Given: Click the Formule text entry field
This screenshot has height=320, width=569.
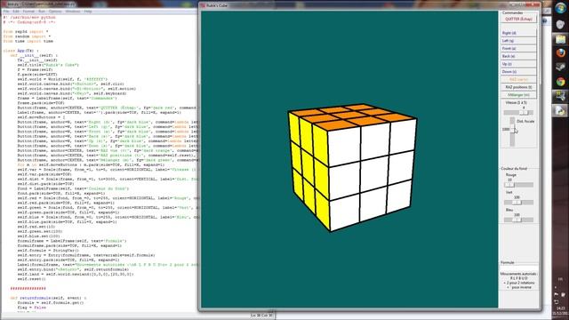Looking at the screenshot, I should [x=519, y=268].
